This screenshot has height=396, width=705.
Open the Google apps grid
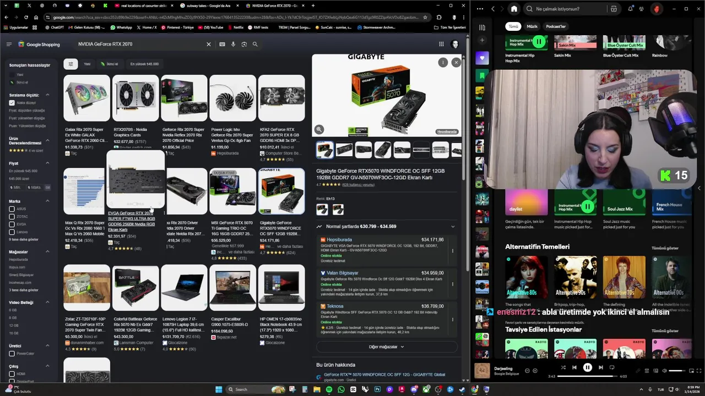[441, 44]
